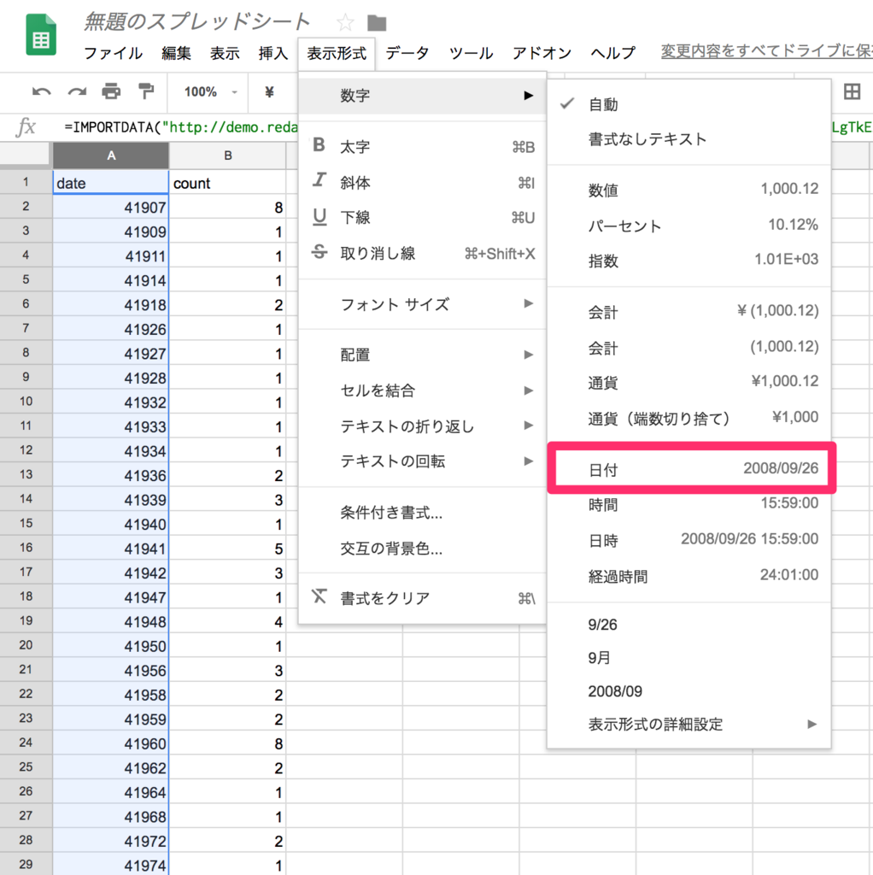Open the 表示 menu
This screenshot has width=873, height=875.
pyautogui.click(x=225, y=53)
